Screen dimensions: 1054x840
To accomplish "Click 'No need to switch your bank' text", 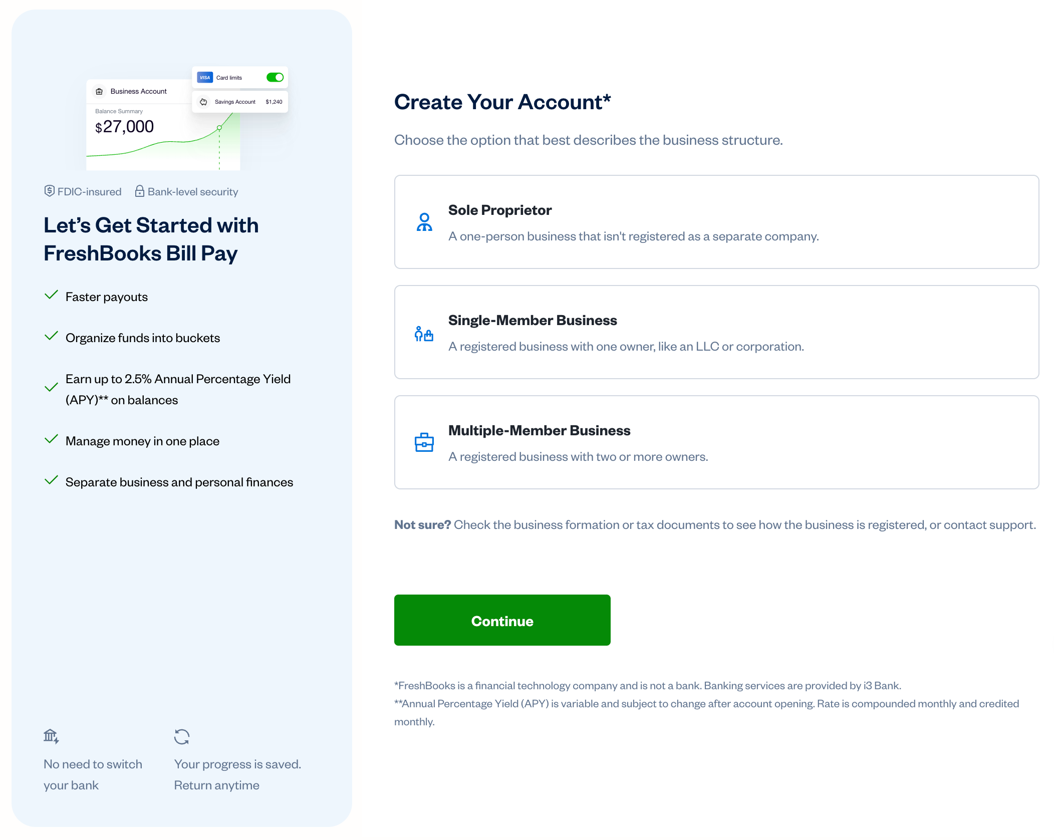I will [x=93, y=774].
